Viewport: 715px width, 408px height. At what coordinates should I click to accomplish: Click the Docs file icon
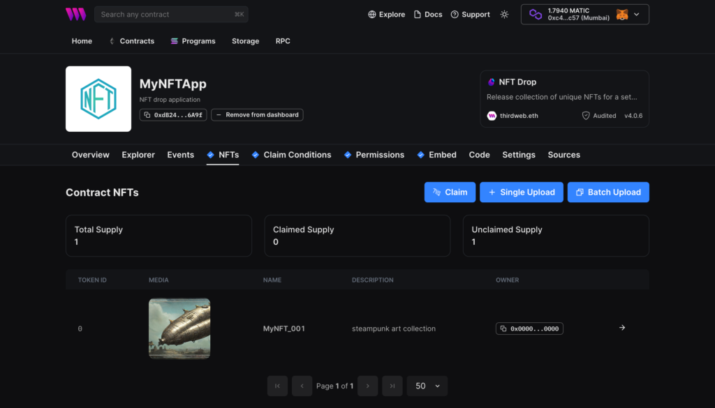pos(418,15)
